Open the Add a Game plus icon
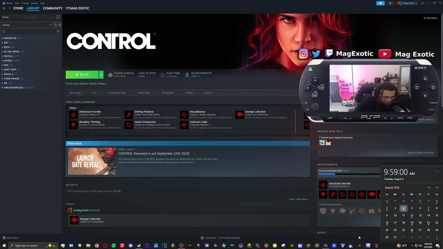443x249 pixels. point(4,238)
